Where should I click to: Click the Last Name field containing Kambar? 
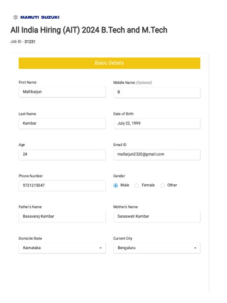62,124
